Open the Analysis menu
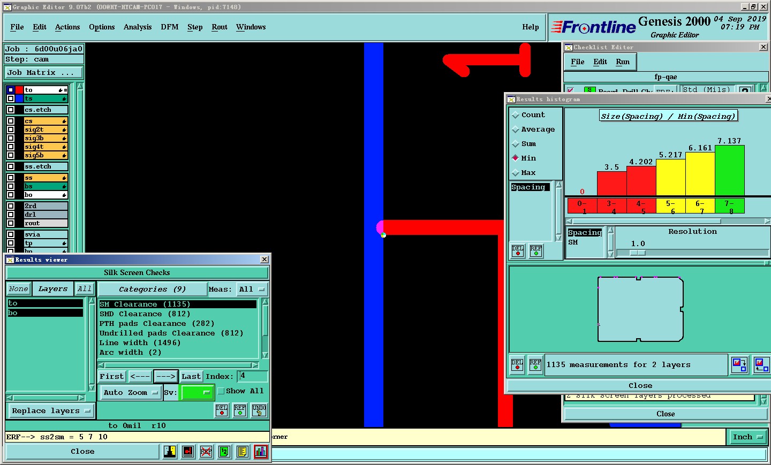 pyautogui.click(x=138, y=27)
